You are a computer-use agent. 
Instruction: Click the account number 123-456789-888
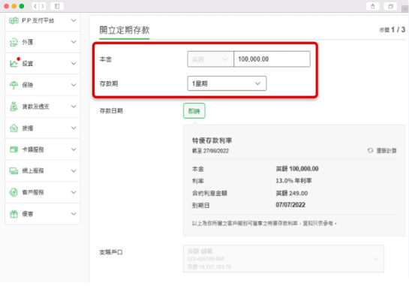point(206,259)
